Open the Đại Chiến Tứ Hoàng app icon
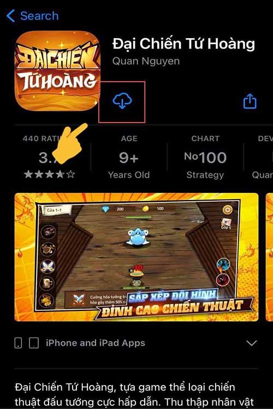Image resolution: width=273 pixels, height=409 pixels. click(x=57, y=71)
